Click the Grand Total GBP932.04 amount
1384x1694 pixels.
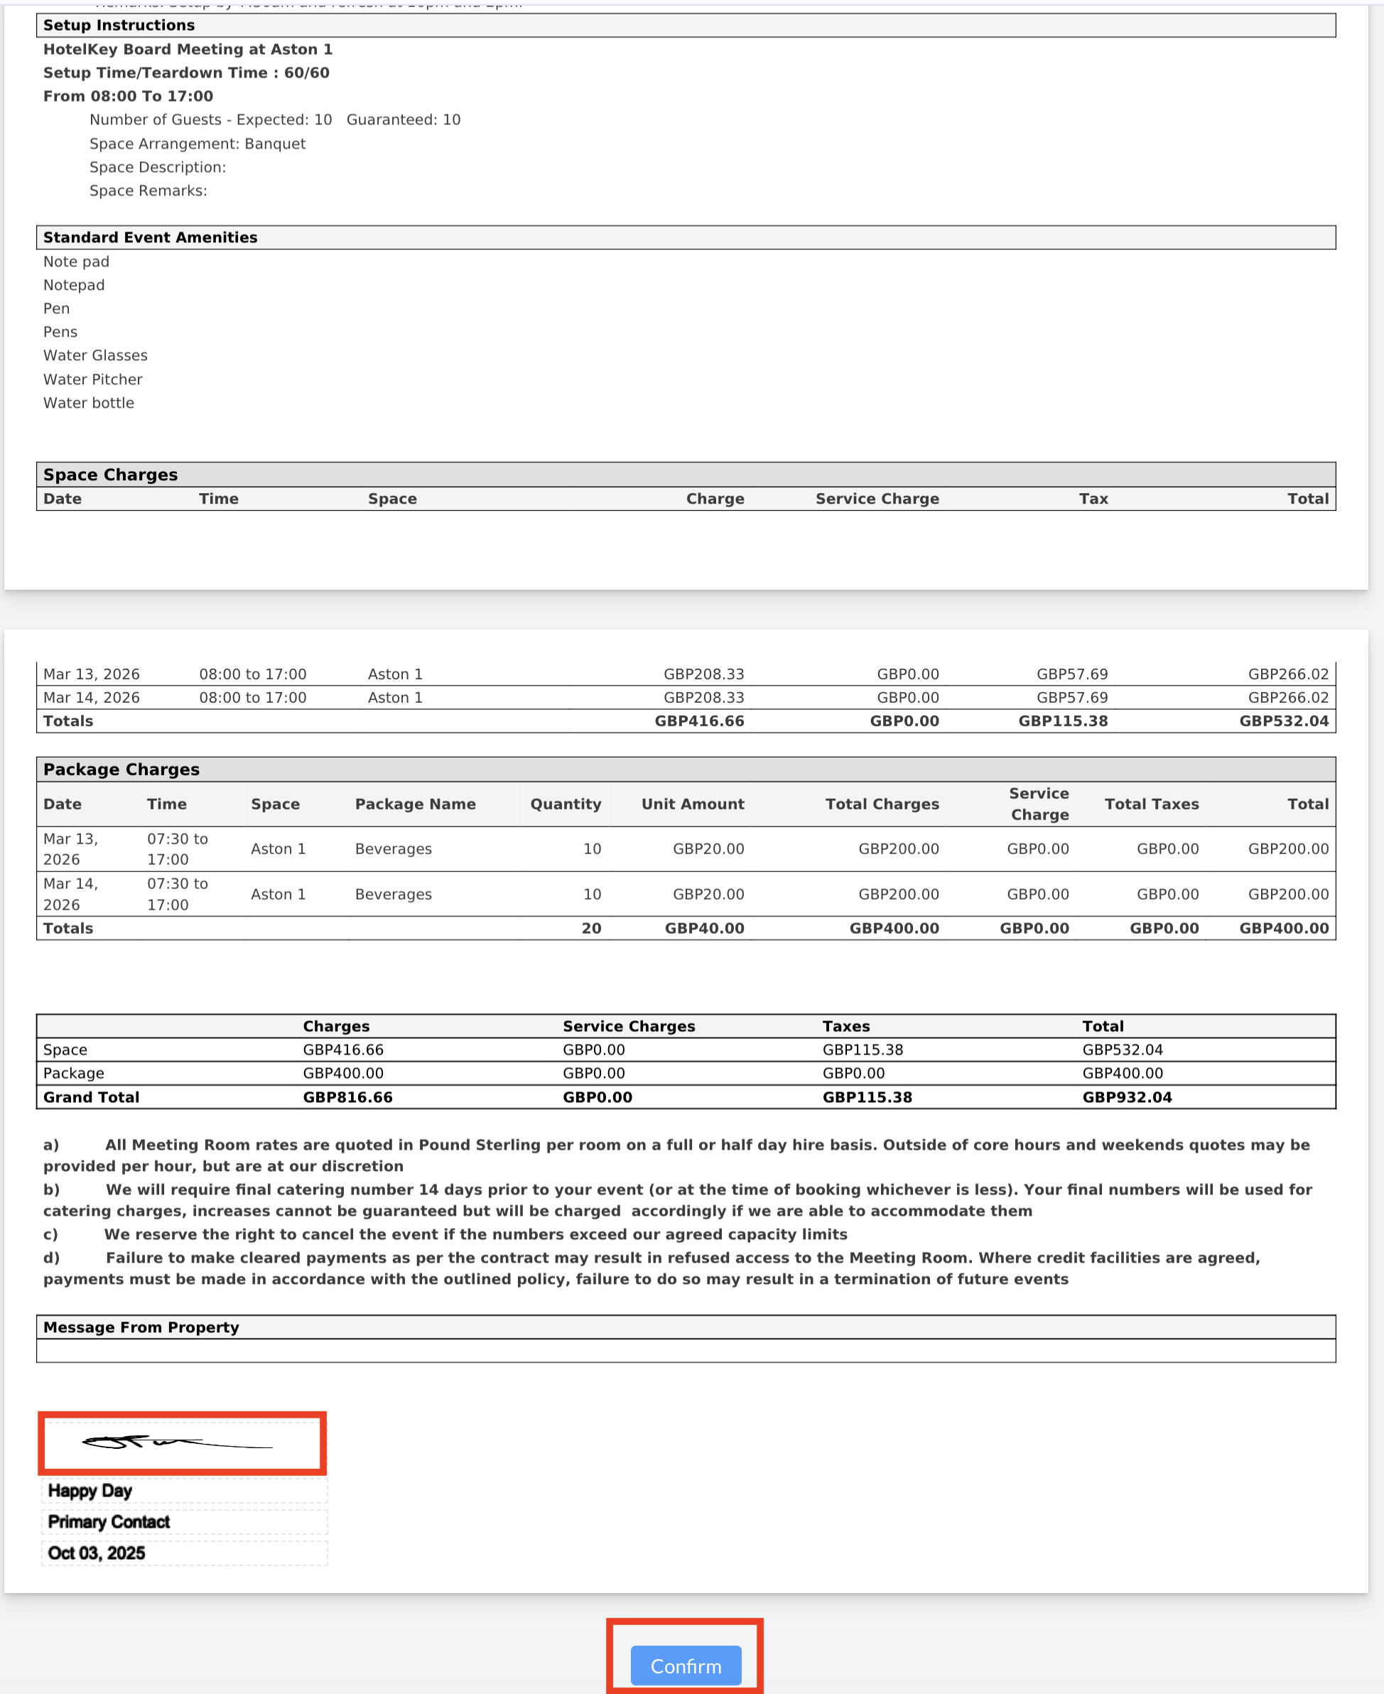[x=1127, y=1097]
